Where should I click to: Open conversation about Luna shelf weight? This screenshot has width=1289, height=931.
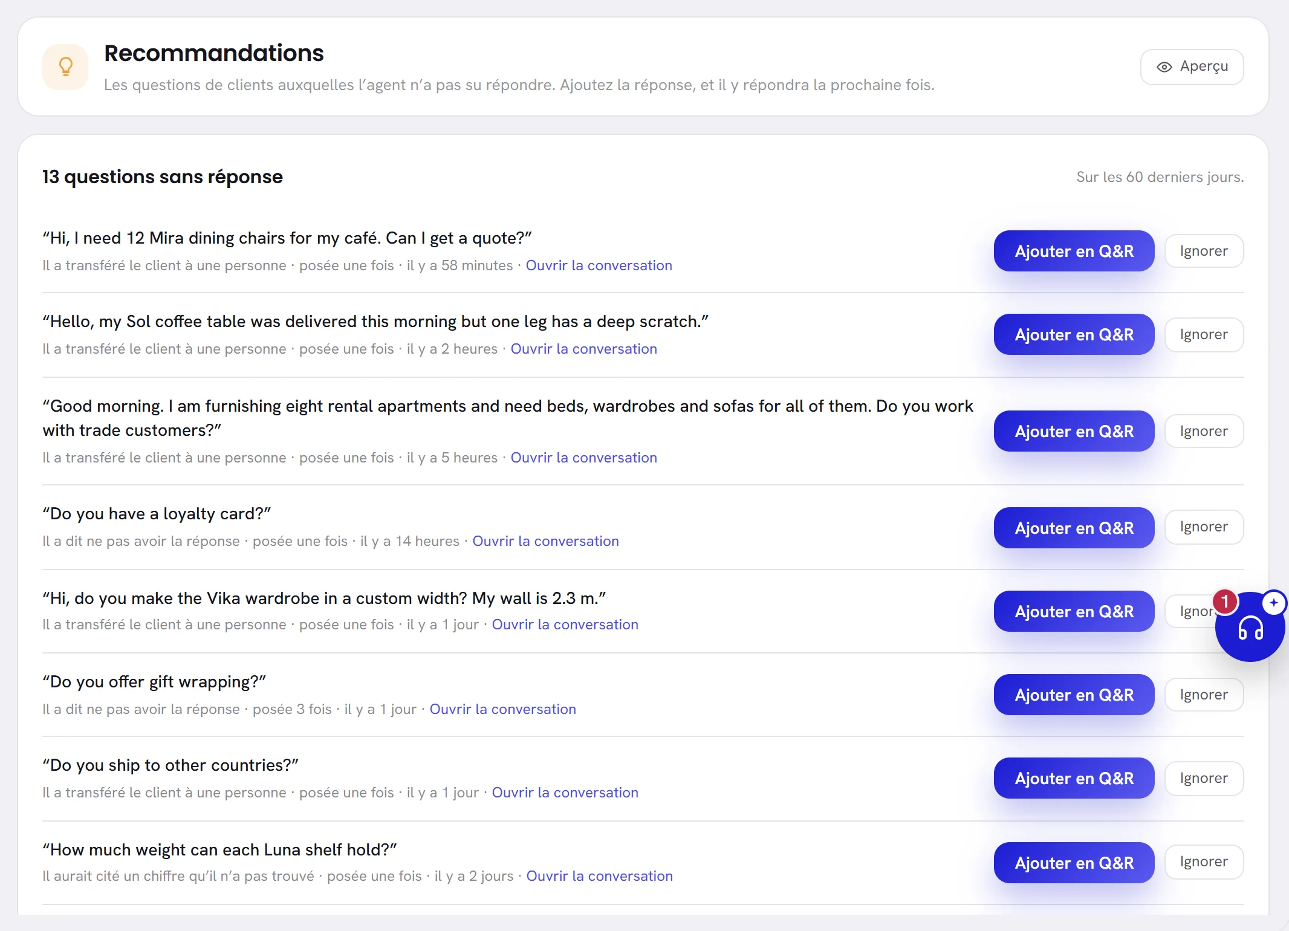599,876
